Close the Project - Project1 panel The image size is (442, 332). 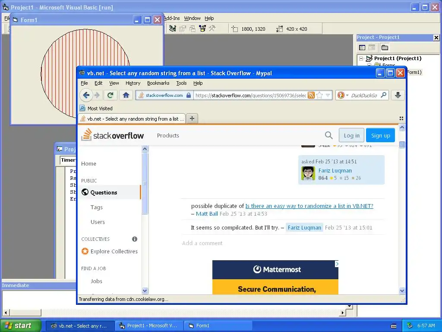(436, 38)
